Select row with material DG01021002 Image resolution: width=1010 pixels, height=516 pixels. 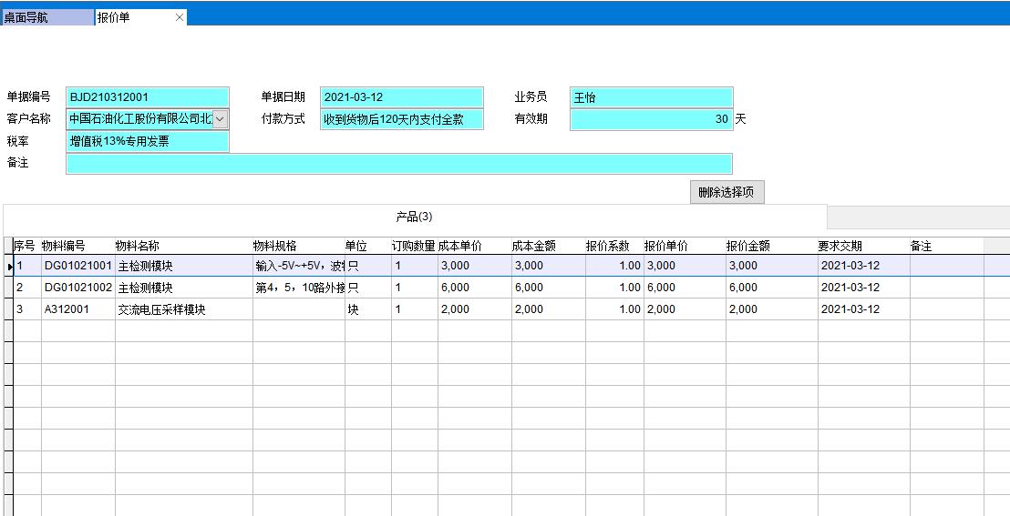(x=78, y=288)
